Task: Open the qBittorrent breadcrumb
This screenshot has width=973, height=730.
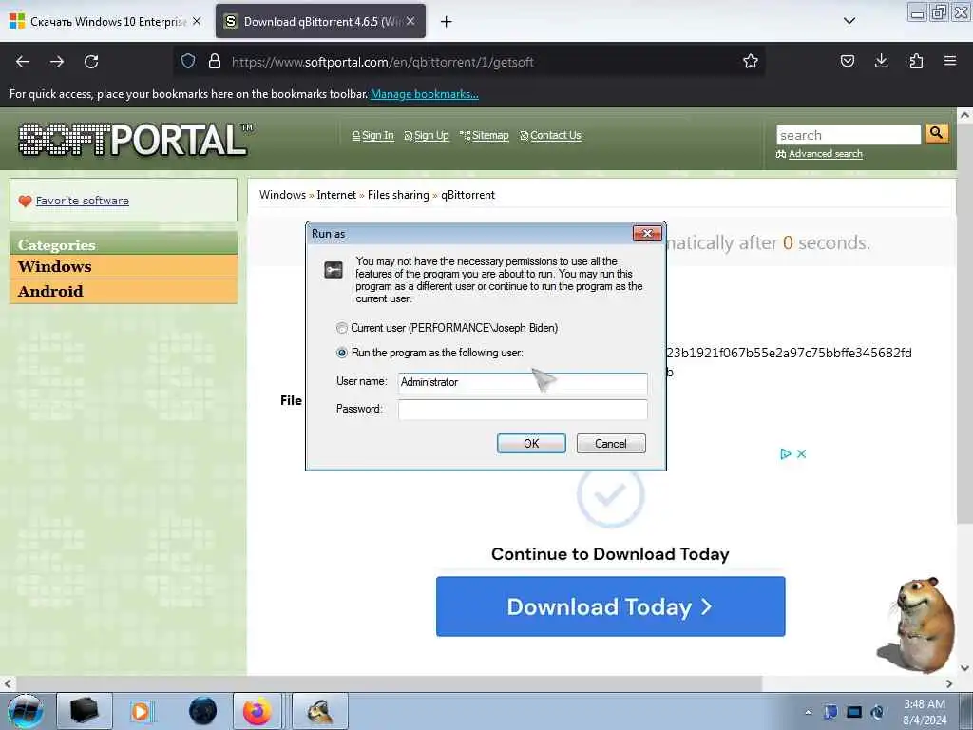Action: 467,195
